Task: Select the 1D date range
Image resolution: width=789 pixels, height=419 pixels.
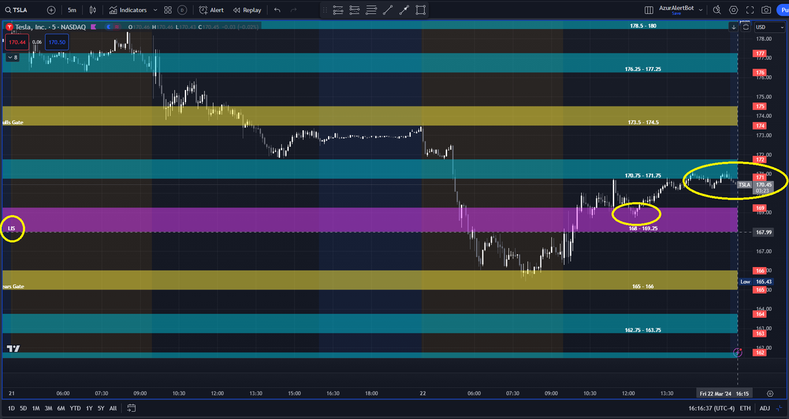Action: 11,408
